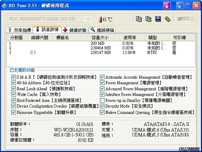Screen dimensions: 202x152
Task: Click the 13.86% usage value
Action: click(x=129, y=53)
